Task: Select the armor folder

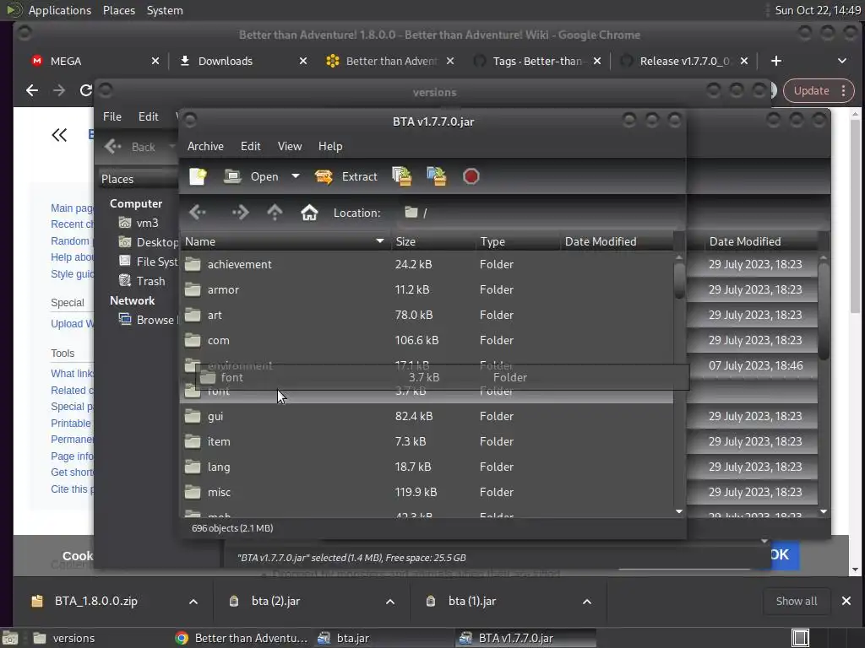Action: pyautogui.click(x=427, y=289)
